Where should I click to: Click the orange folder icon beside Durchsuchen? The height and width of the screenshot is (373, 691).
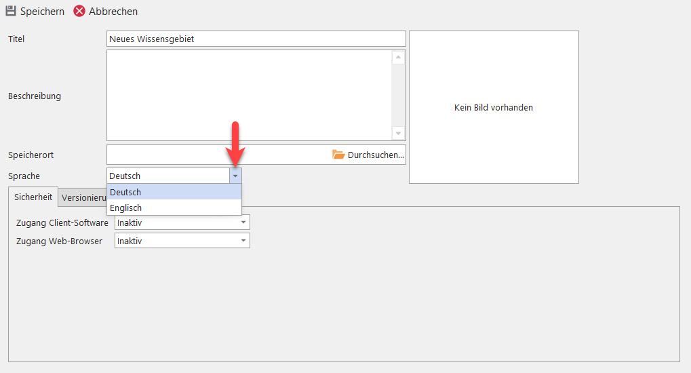tap(338, 155)
